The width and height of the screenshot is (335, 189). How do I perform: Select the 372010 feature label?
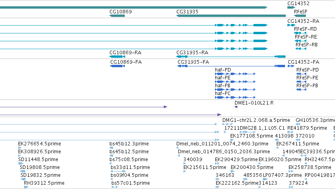pyautogui.click(x=305, y=136)
